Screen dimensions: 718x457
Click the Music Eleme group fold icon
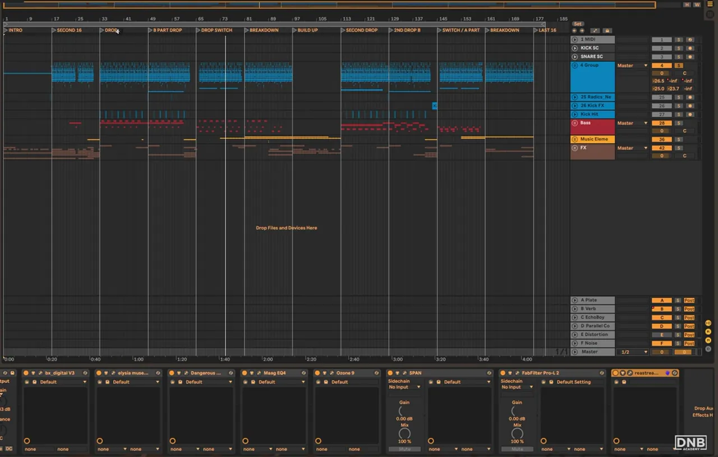(x=575, y=139)
